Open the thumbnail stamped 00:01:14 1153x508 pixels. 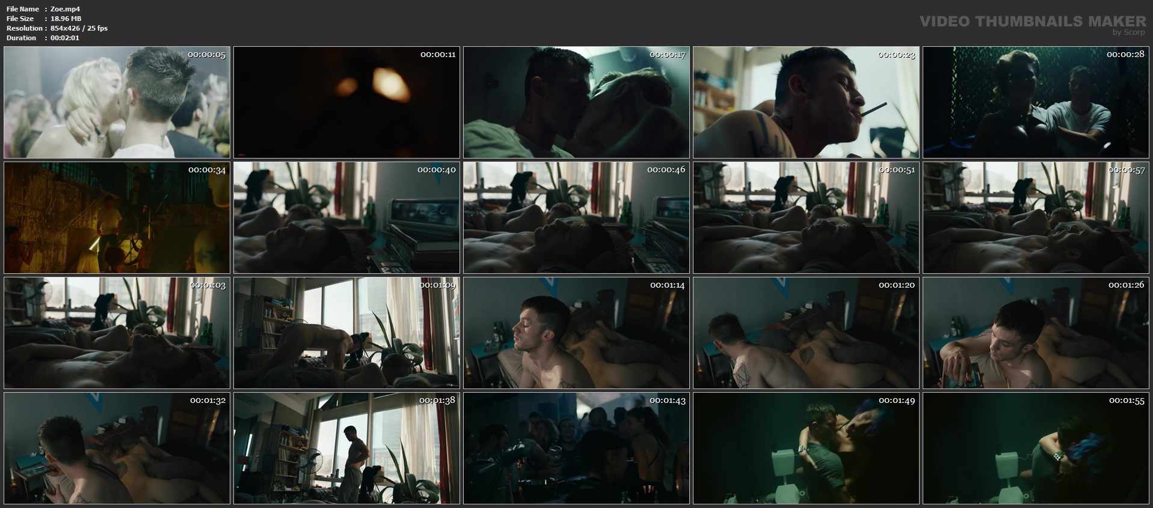pyautogui.click(x=576, y=333)
